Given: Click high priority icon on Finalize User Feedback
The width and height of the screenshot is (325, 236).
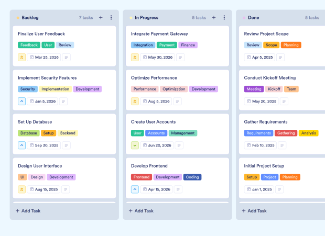Looking at the screenshot, I should pyautogui.click(x=22, y=57).
